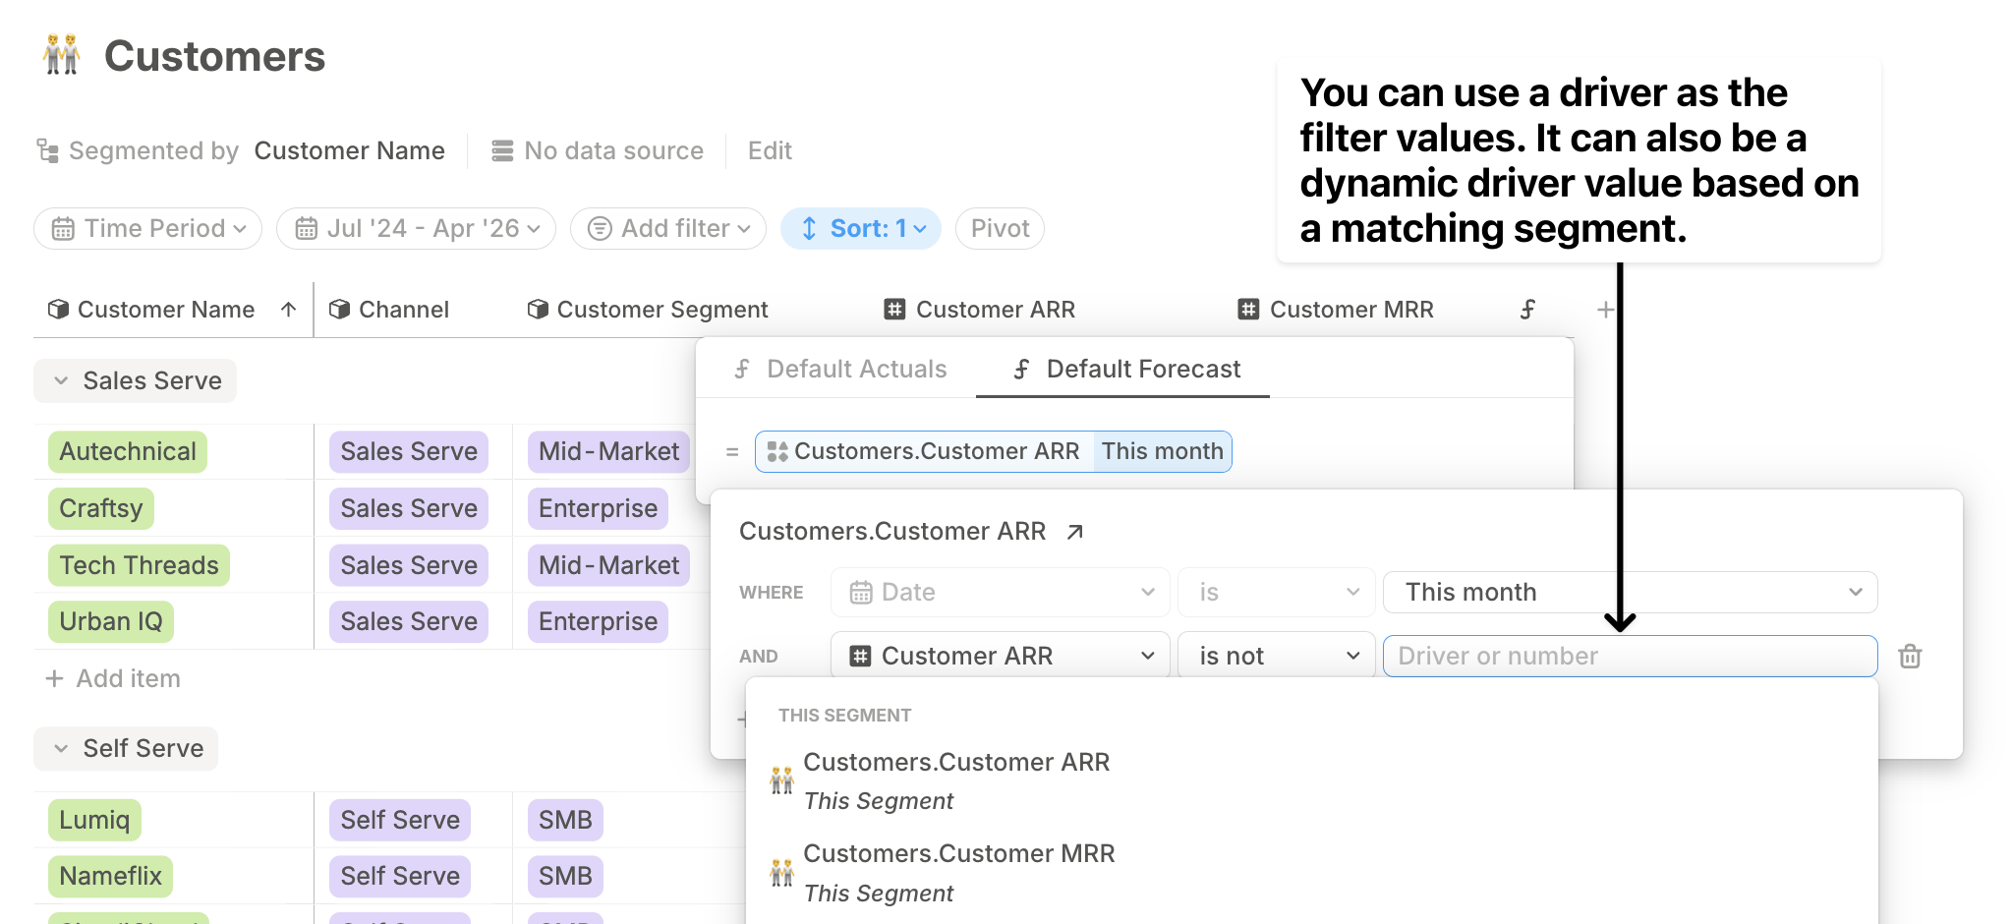Add a new column with the plus icon
The height and width of the screenshot is (924, 2011).
1606,310
